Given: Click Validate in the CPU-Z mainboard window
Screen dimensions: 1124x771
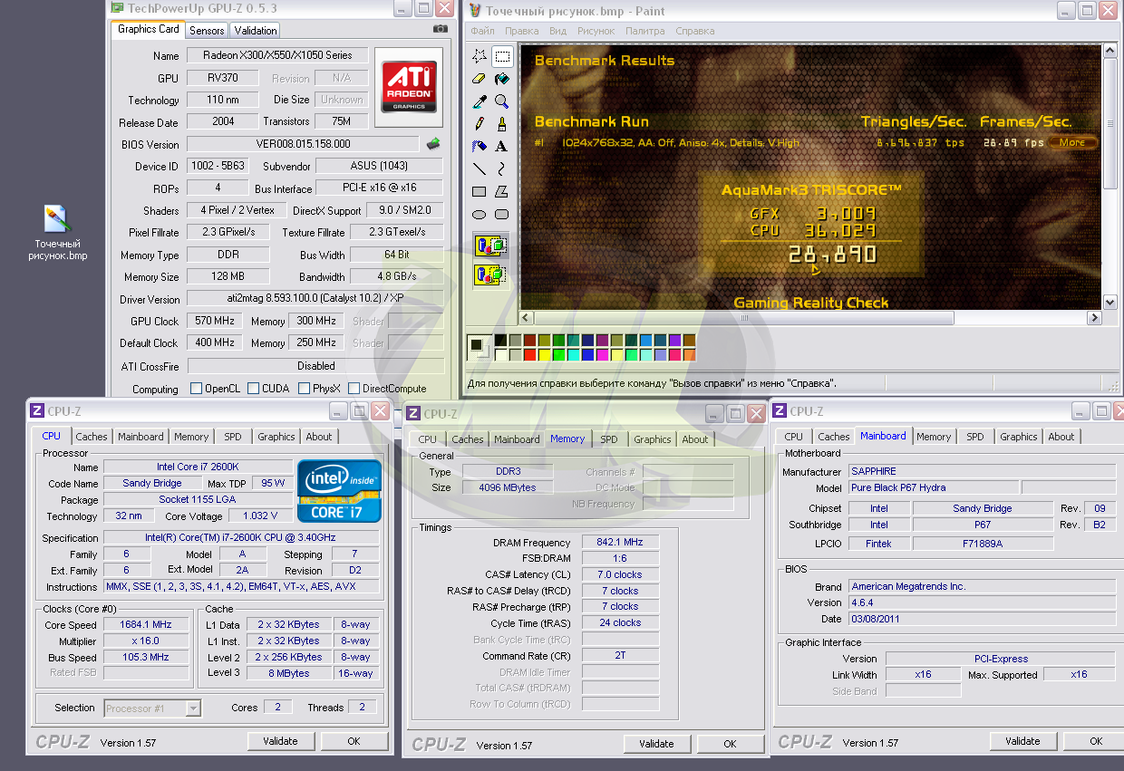Looking at the screenshot, I should pos(1022,741).
